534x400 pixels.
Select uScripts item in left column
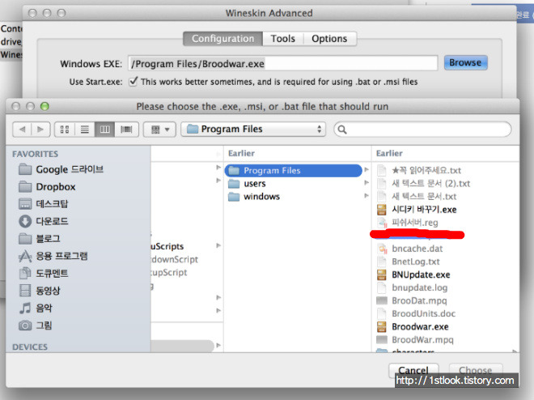click(167, 246)
